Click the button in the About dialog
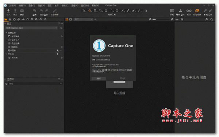This screenshot has width=219, height=137. (x=99, y=78)
